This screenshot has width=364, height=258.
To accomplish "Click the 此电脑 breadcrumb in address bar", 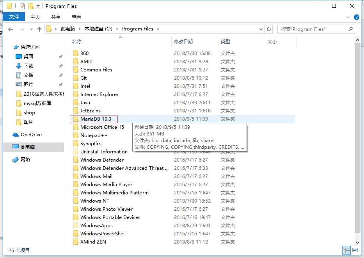I will [x=68, y=29].
